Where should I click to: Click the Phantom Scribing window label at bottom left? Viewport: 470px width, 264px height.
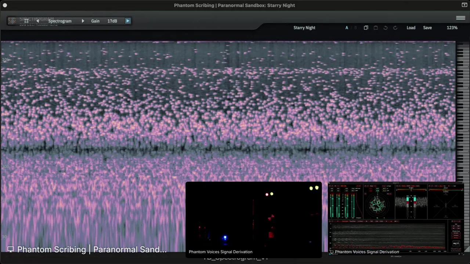coord(87,249)
